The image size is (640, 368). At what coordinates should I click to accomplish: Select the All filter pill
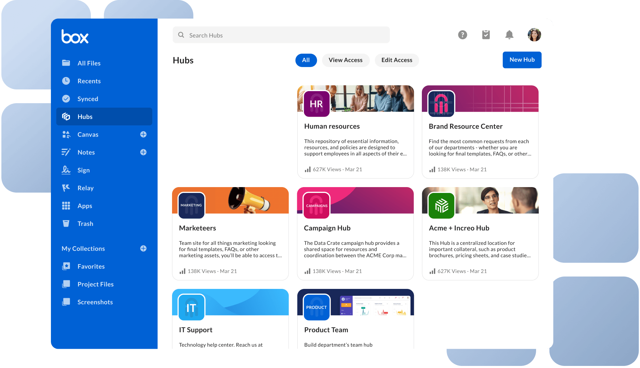306,60
